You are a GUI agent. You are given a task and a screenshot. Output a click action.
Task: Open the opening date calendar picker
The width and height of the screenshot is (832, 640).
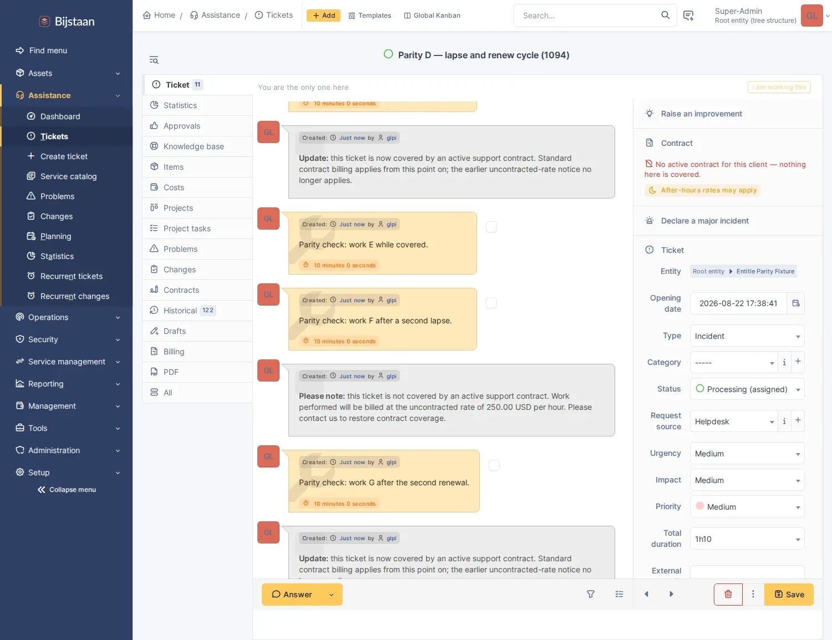tap(796, 303)
